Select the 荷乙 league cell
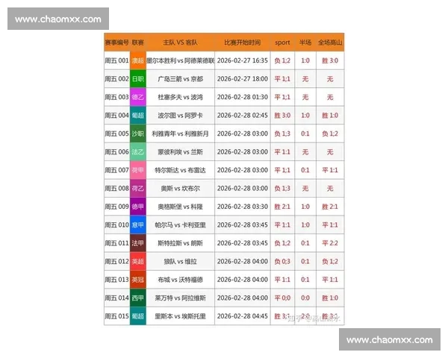 [x=137, y=189]
